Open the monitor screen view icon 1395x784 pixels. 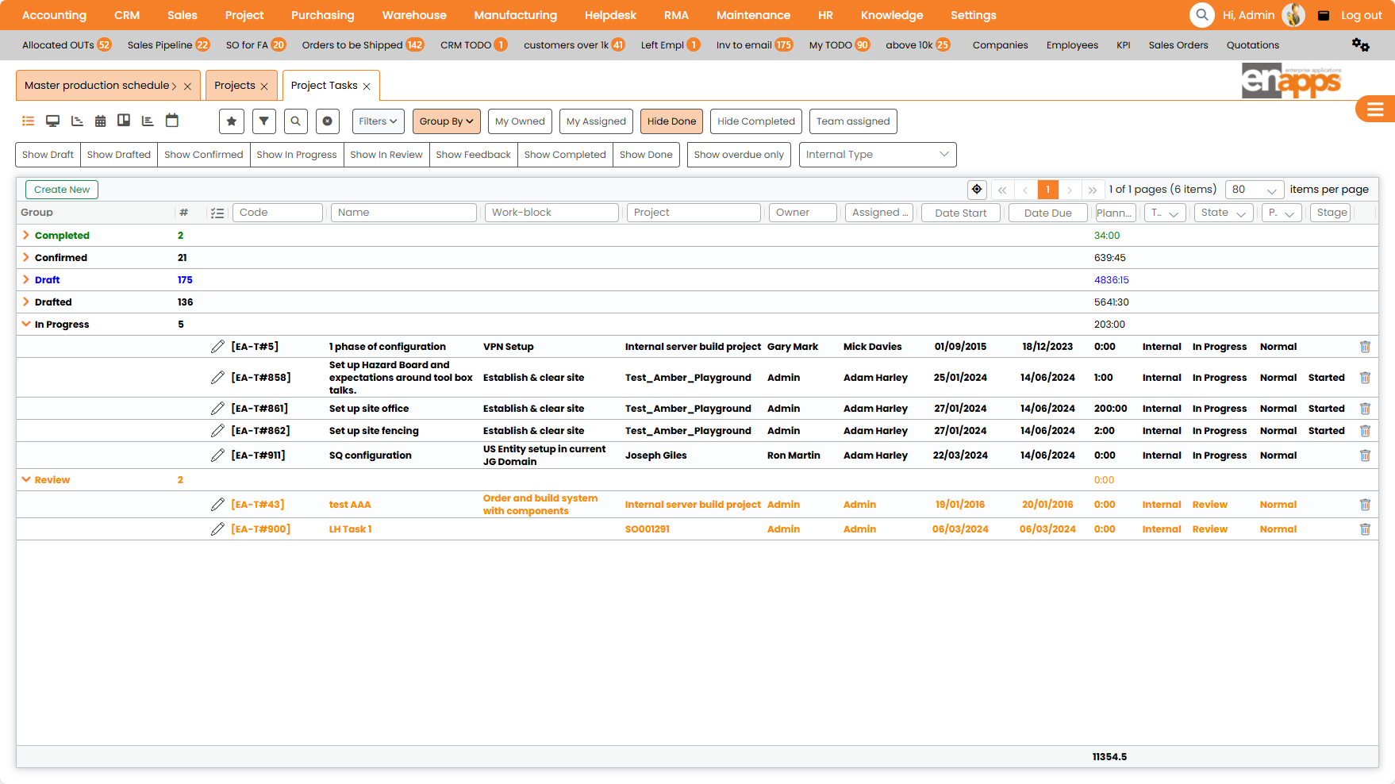tap(52, 121)
